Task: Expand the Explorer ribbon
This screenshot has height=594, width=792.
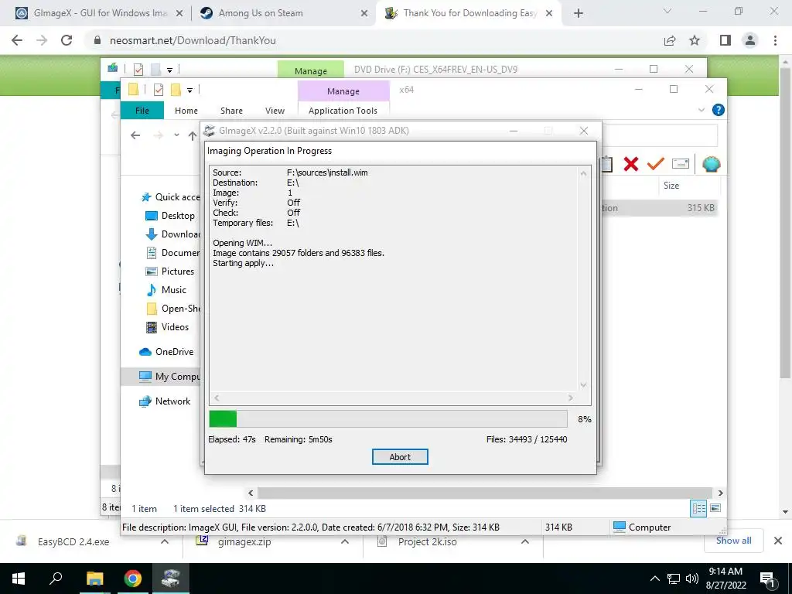Action: point(701,110)
